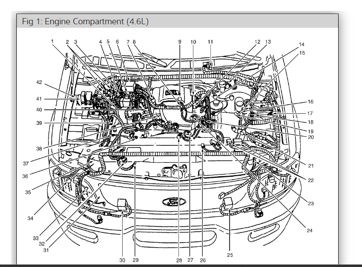The height and width of the screenshot is (267, 362).
Task: Select callout number 21 label
Action: [311, 166]
